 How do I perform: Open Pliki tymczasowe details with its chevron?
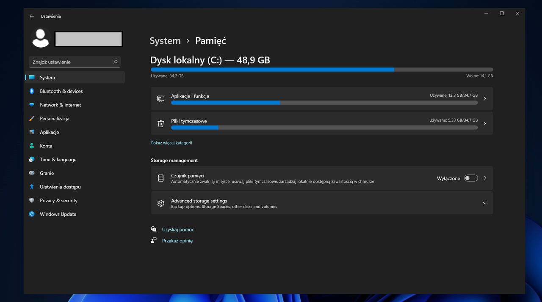[484, 123]
